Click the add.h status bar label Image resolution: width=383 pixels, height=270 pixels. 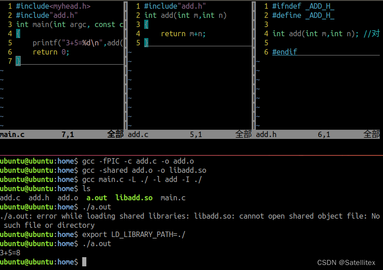point(266,134)
